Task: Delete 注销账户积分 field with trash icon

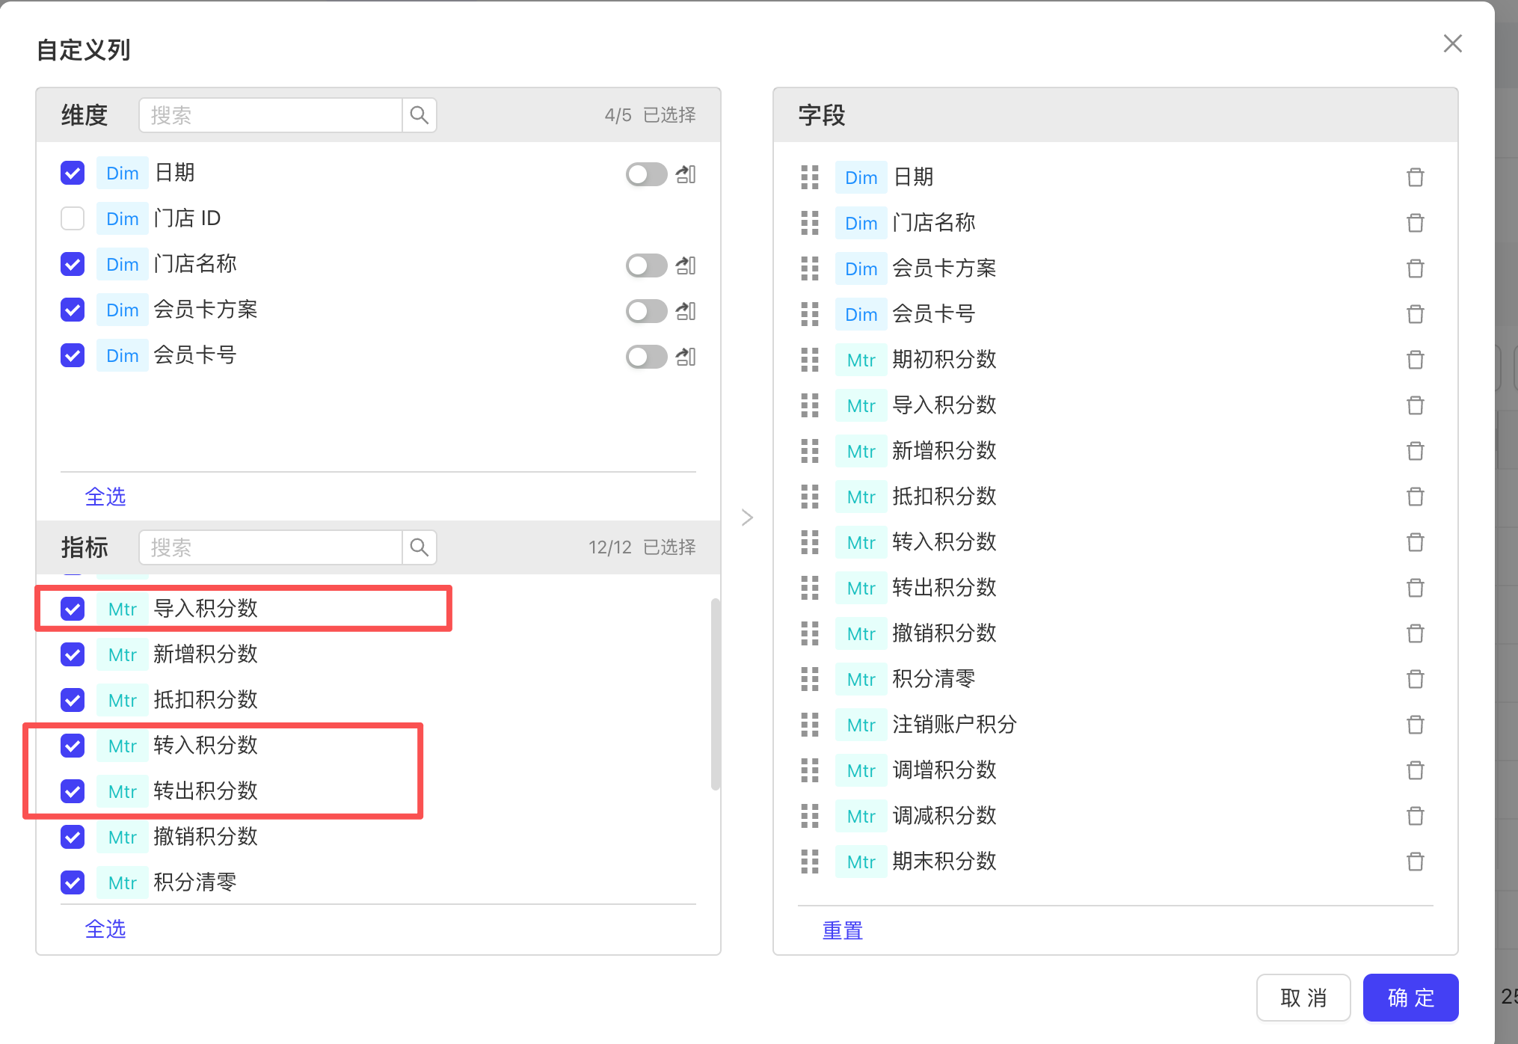Action: [1415, 725]
